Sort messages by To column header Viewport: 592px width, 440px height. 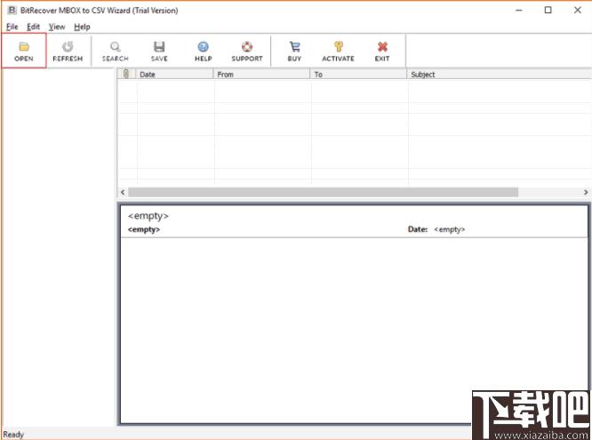click(x=358, y=74)
